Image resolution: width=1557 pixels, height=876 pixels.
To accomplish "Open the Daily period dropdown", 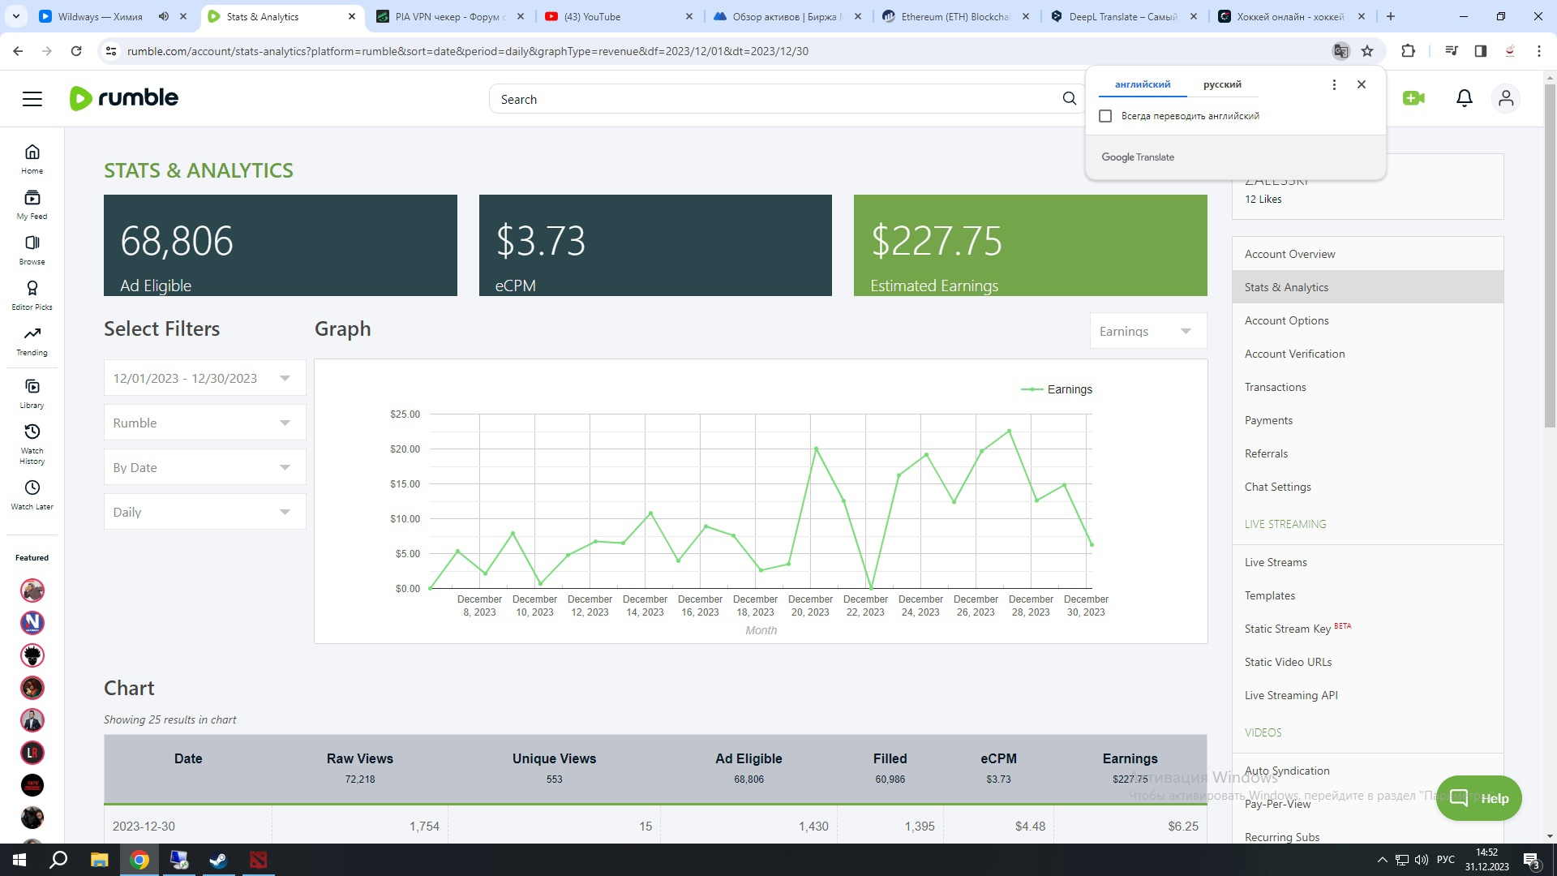I will point(204,512).
